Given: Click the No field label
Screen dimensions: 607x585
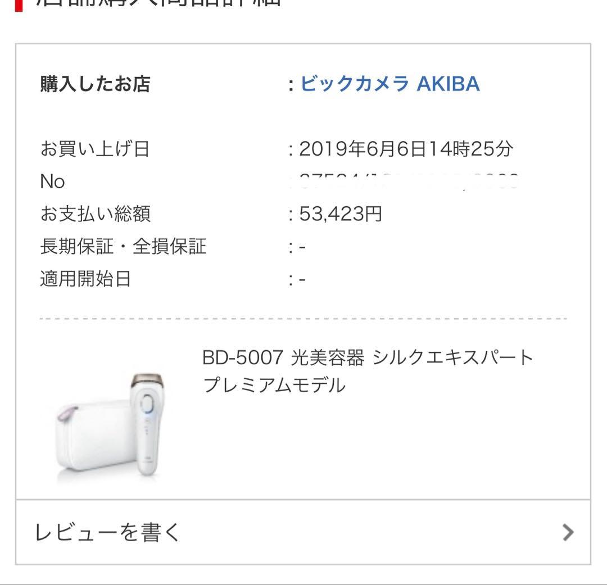Looking at the screenshot, I should (x=52, y=180).
